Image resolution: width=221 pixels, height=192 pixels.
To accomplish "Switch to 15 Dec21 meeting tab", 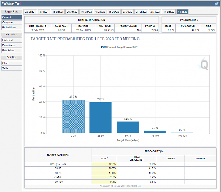I will pyautogui.click(x=58, y=12).
